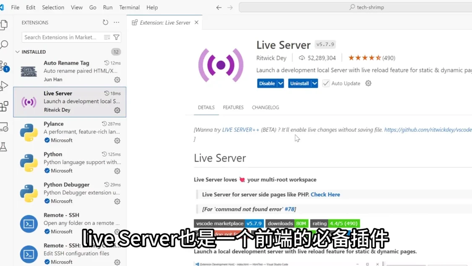Viewport: 472px width, 266px height.
Task: Click the vscode marketplace v5.7.9 badge
Action: (x=229, y=224)
